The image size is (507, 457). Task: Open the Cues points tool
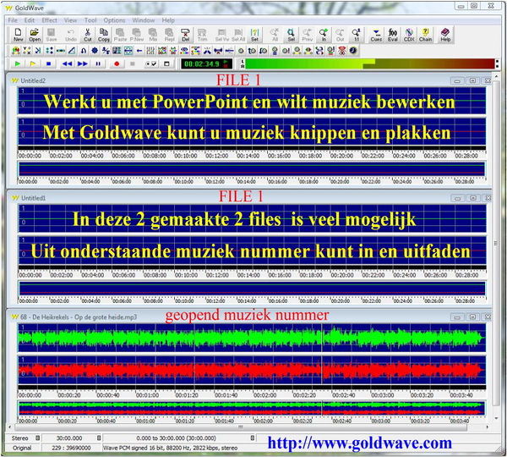(x=376, y=35)
